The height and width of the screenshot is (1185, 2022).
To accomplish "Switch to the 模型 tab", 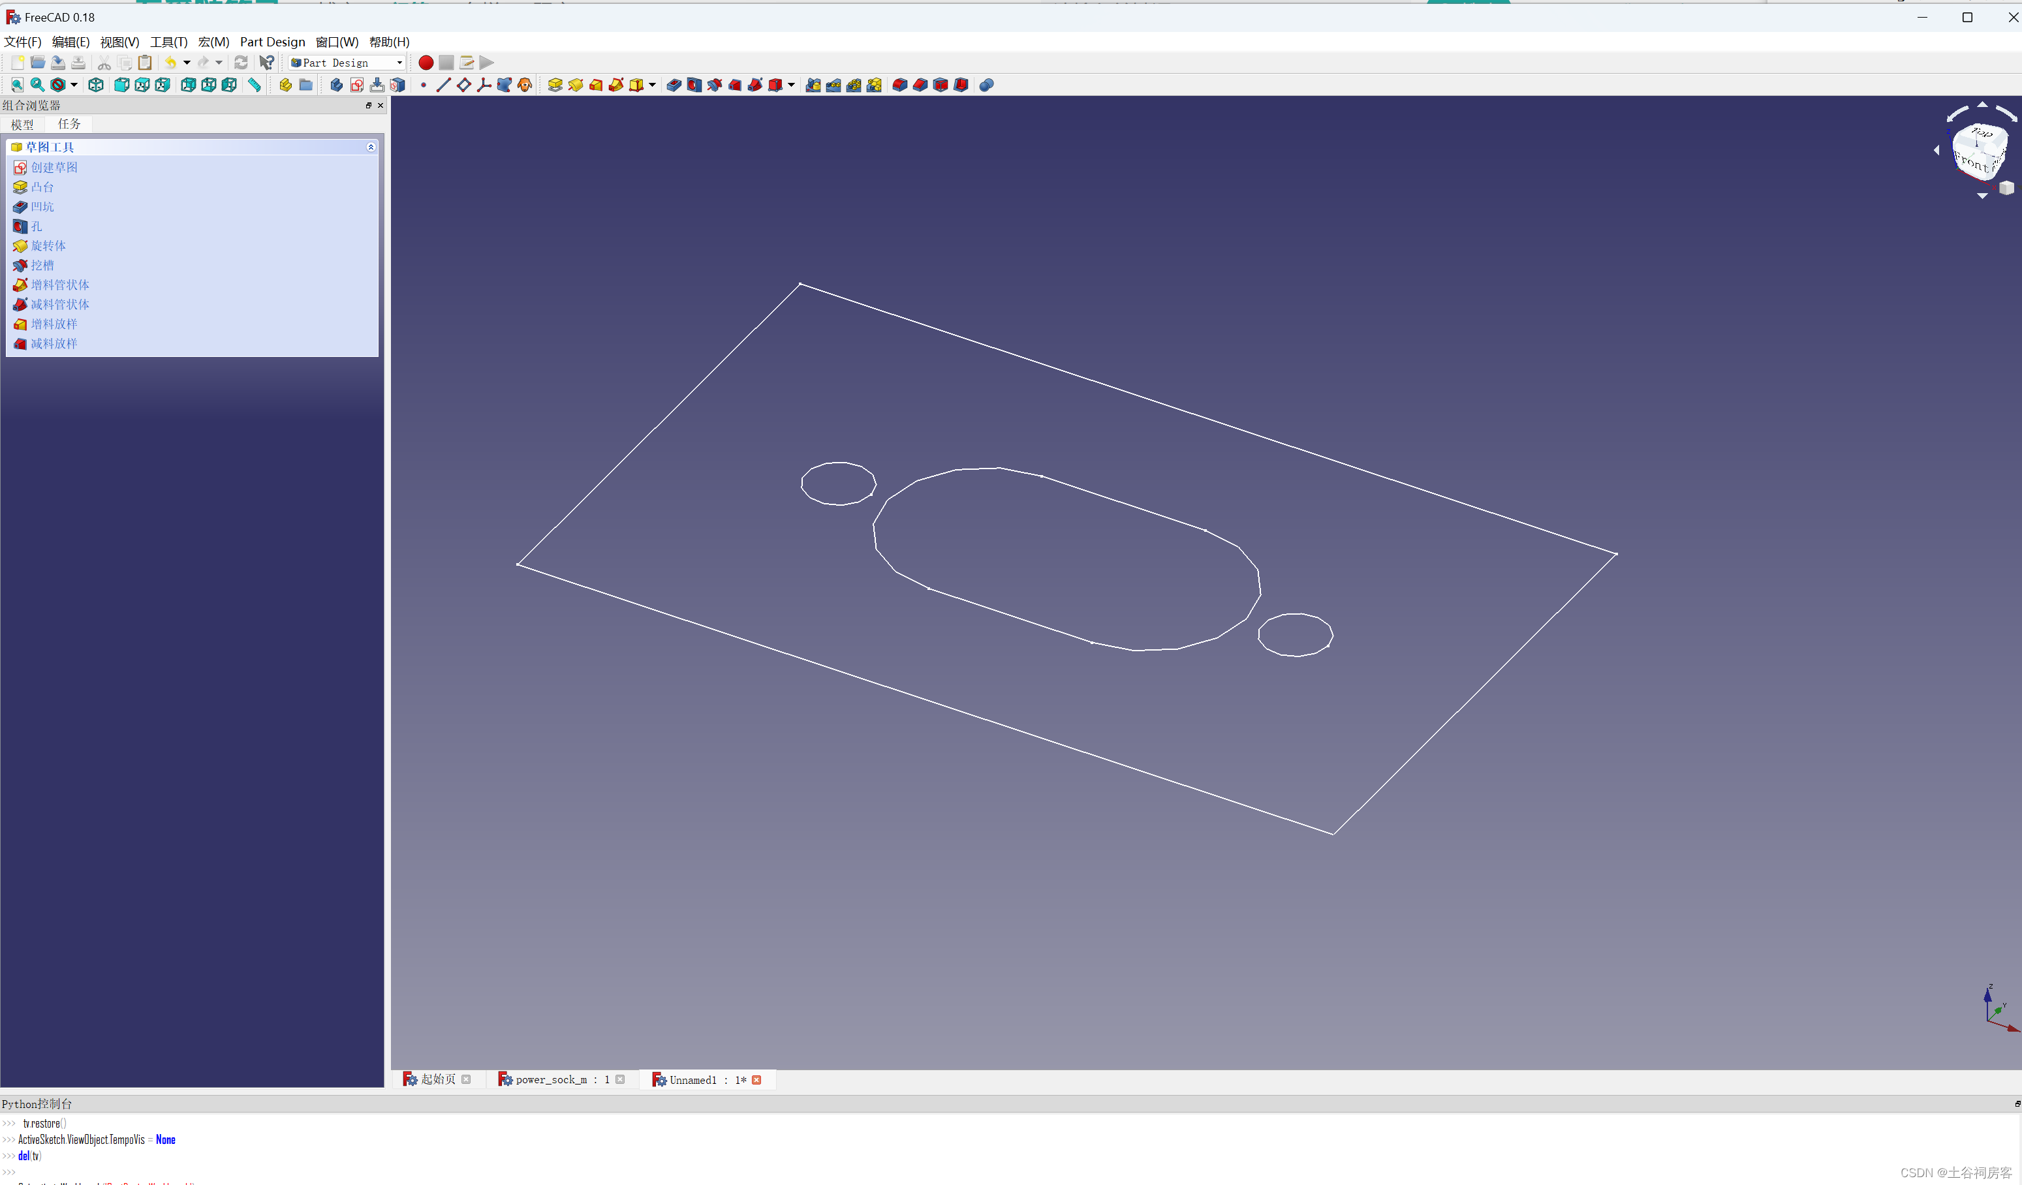I will coord(22,125).
